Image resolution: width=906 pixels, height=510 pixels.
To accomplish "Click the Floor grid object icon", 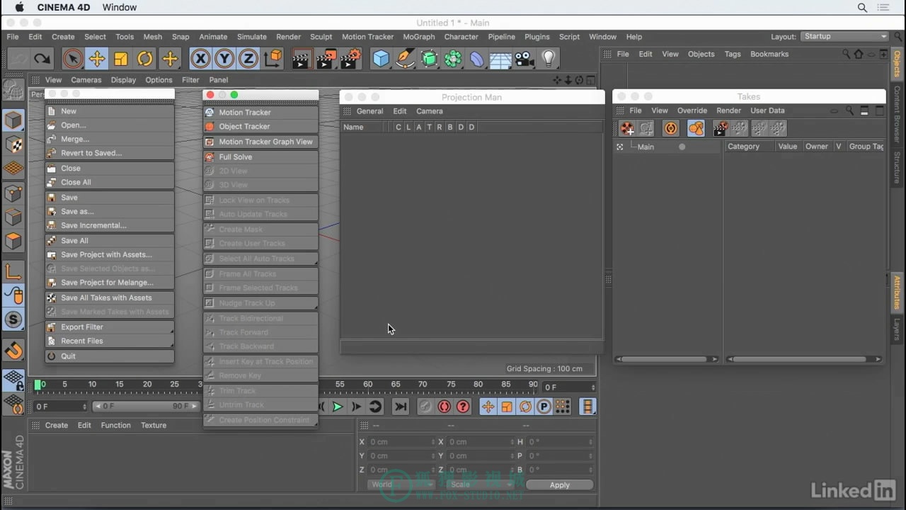I will click(x=500, y=59).
